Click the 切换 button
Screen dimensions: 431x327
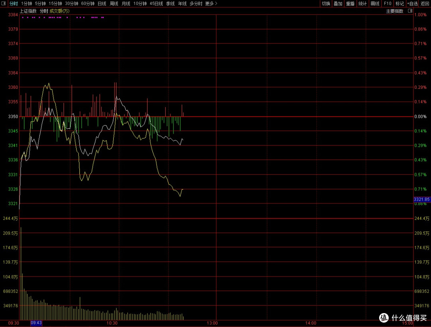[326, 4]
